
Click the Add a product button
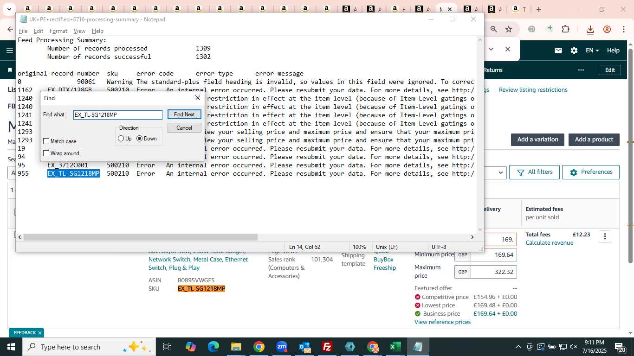pos(594,140)
